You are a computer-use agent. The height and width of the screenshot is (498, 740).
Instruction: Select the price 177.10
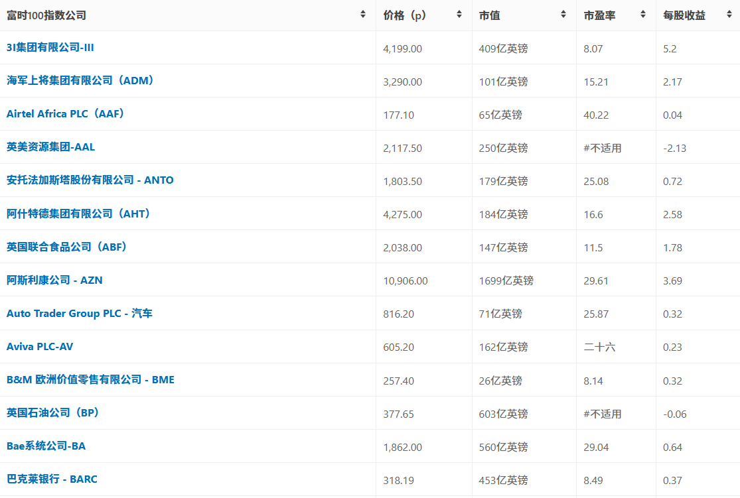(x=399, y=115)
